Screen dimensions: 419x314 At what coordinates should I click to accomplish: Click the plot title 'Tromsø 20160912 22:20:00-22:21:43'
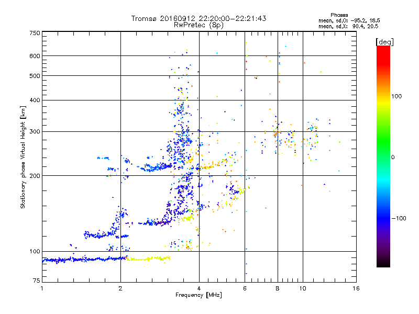click(x=199, y=18)
